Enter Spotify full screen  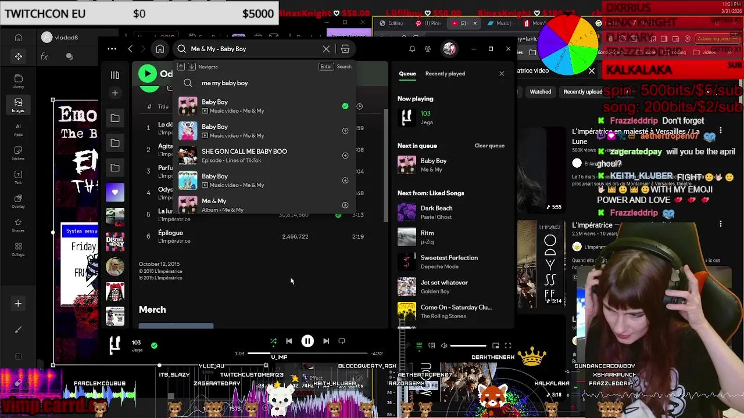click(508, 346)
